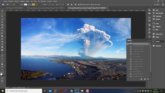
Task: Toggle Kenarları Hizala checkbox
Action: [x=92, y=5]
